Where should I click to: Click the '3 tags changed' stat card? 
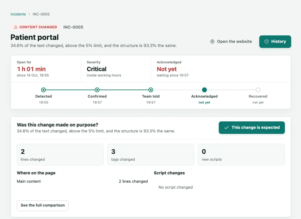(151, 155)
